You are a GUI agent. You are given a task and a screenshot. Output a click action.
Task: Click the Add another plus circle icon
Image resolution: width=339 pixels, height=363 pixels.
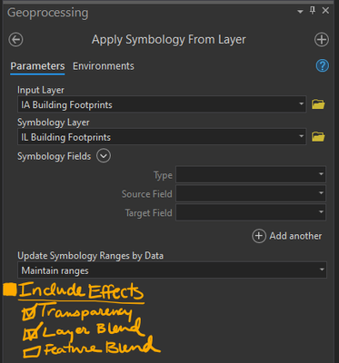(259, 236)
